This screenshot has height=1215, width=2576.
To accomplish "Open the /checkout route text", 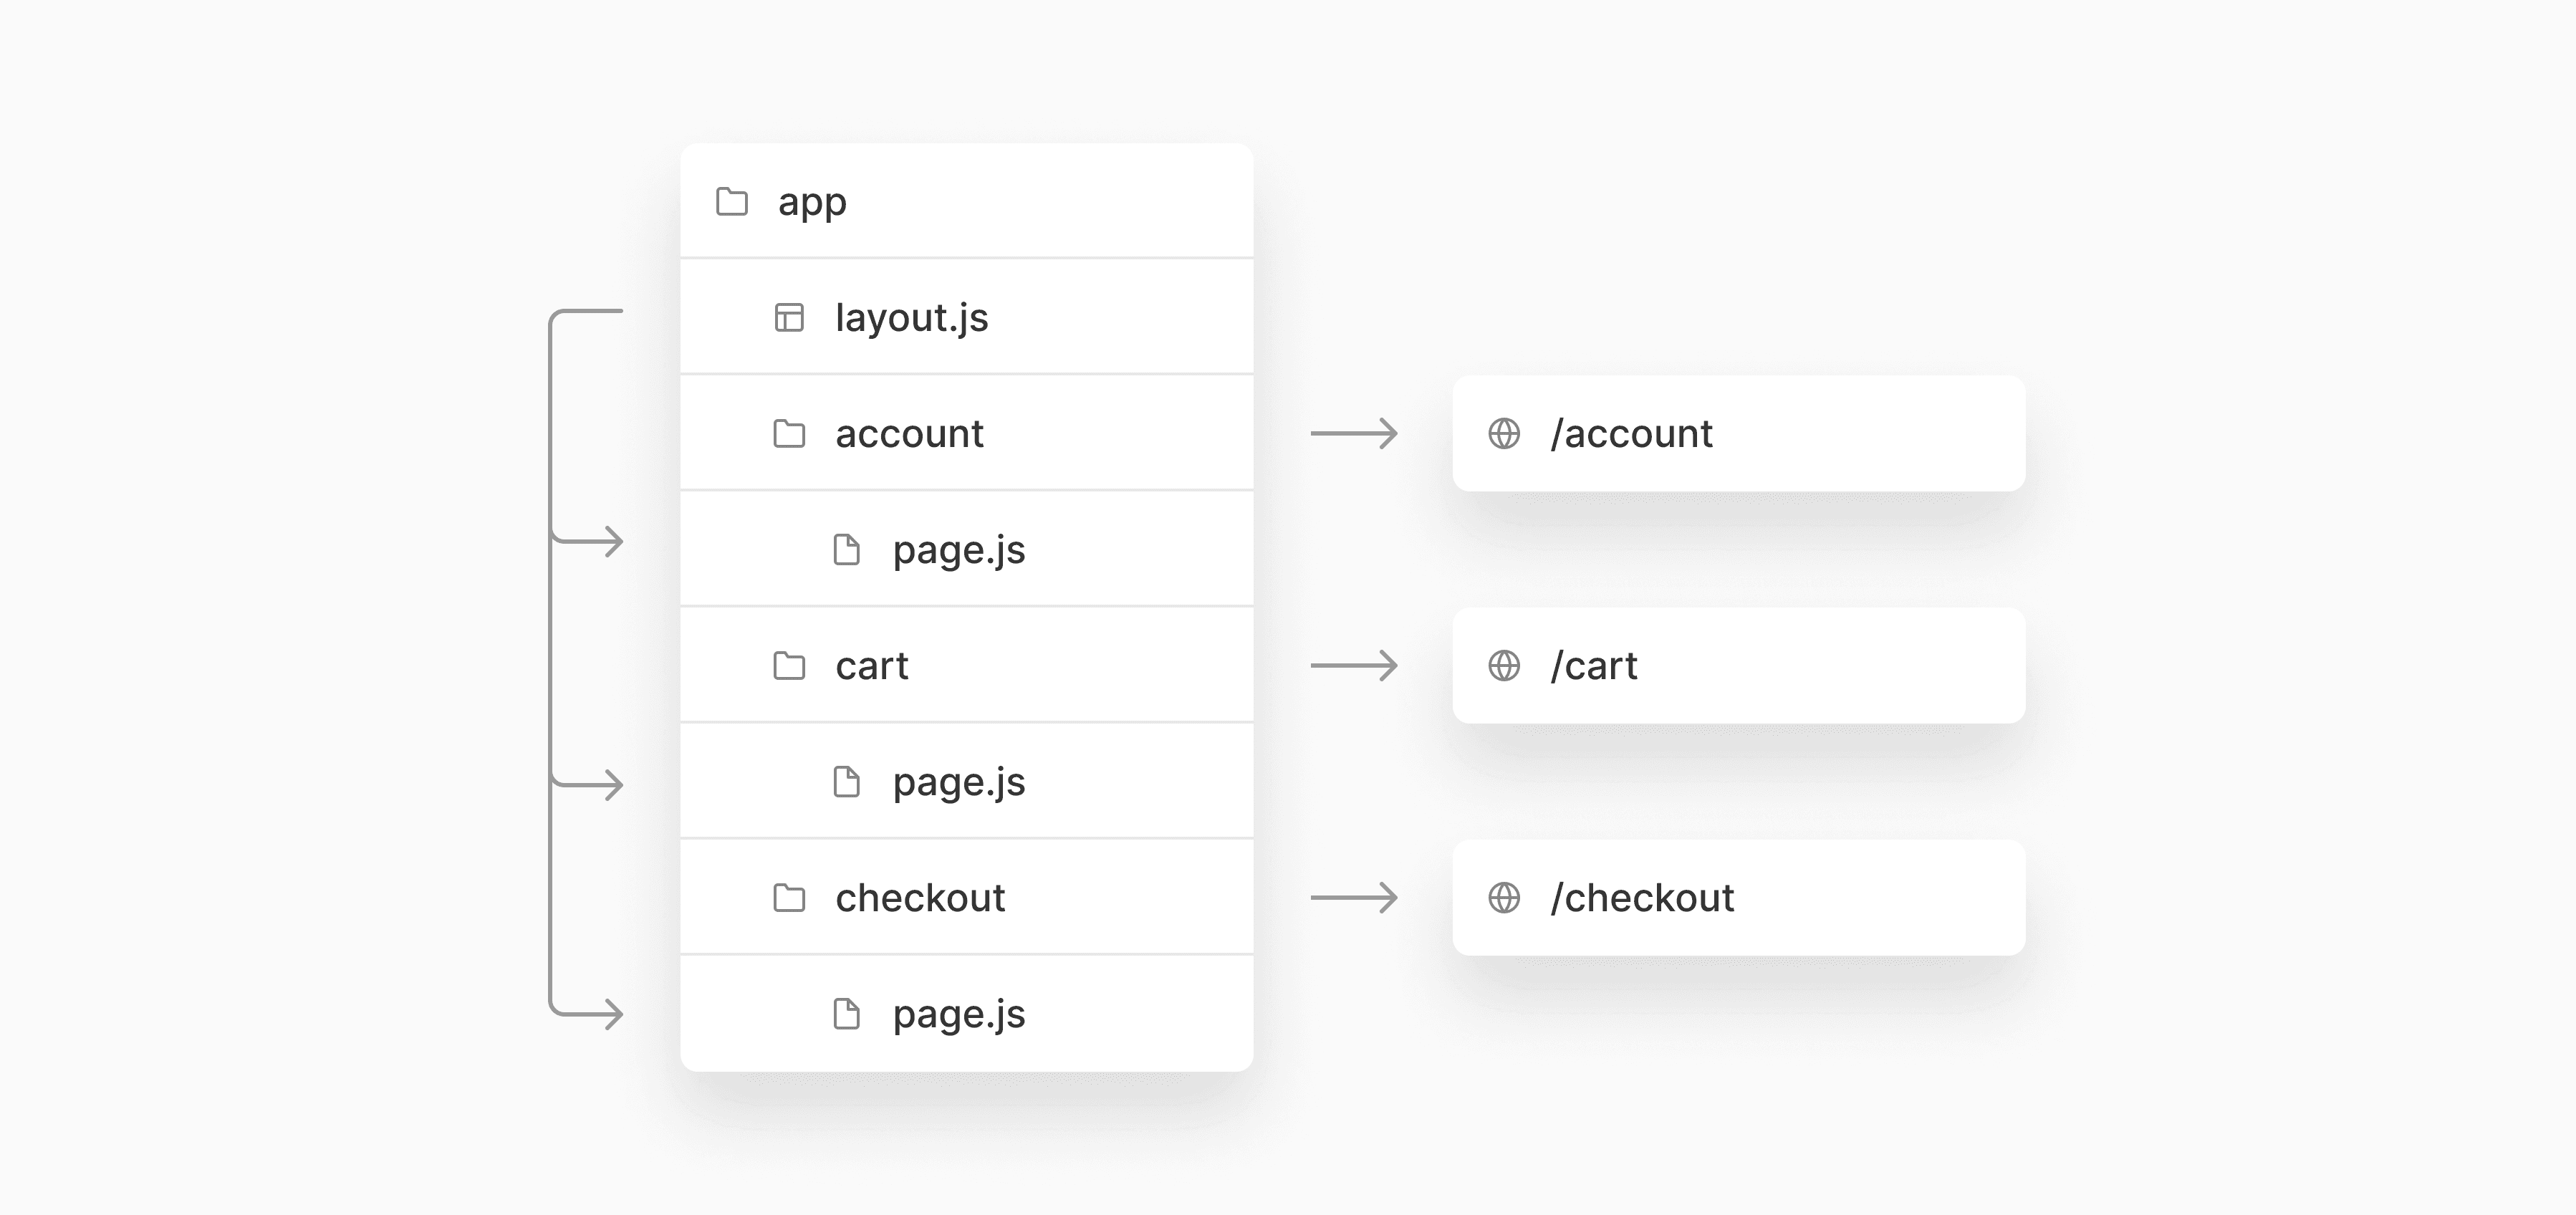I will click(1642, 898).
